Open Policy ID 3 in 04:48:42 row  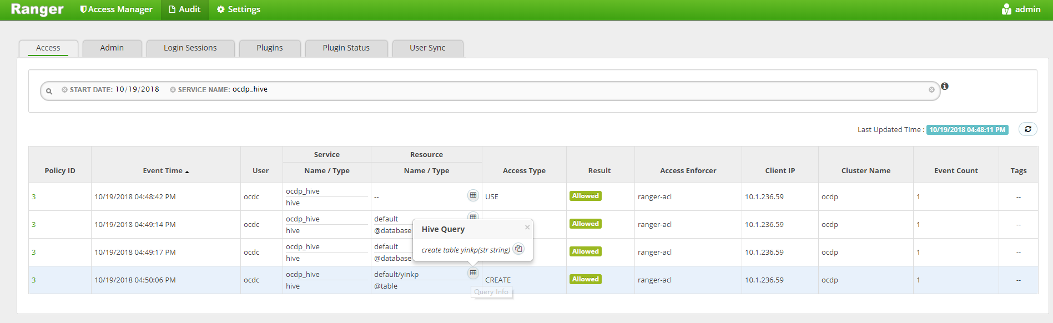coord(34,197)
